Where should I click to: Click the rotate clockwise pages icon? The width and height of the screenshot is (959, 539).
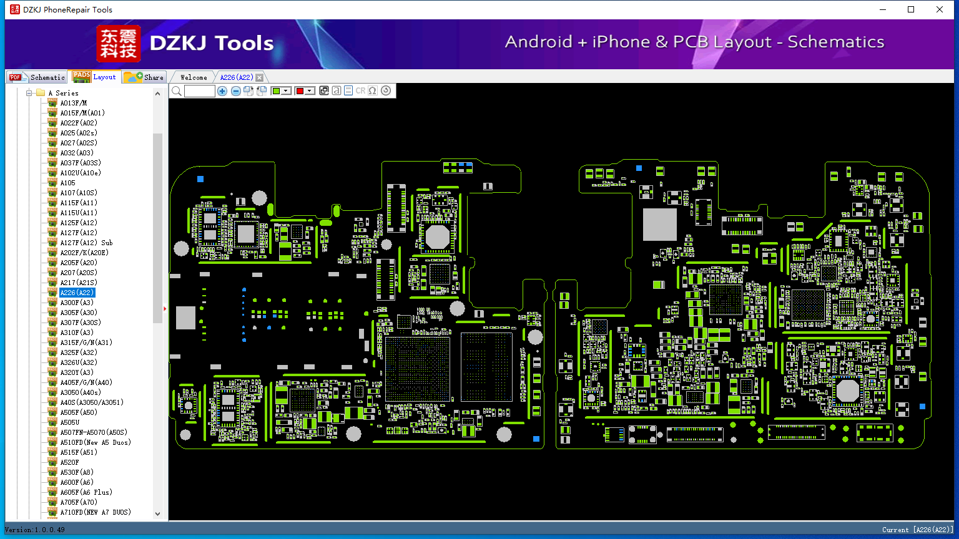(248, 91)
